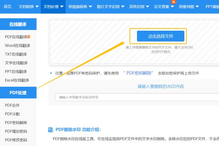The width and height of the screenshot is (219, 146).
Task: Select the PDF处理 sidebar header
Action: pyautogui.click(x=18, y=93)
